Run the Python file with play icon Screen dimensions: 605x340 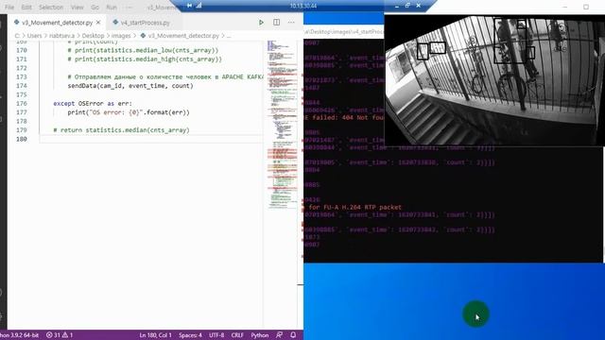pyautogui.click(x=261, y=23)
